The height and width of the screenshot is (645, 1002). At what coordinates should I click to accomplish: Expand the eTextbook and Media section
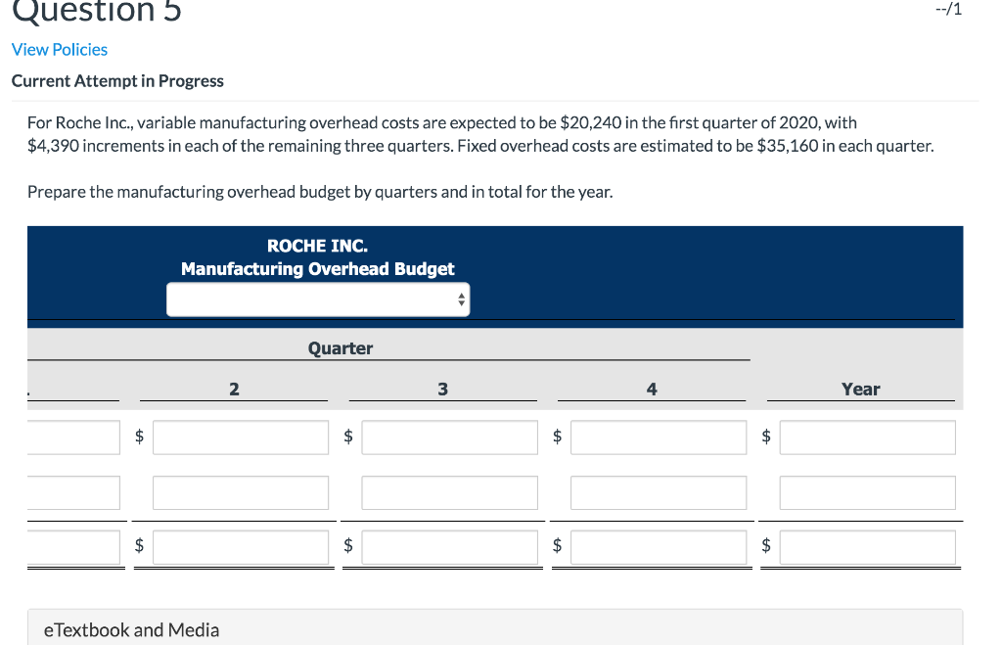click(130, 629)
